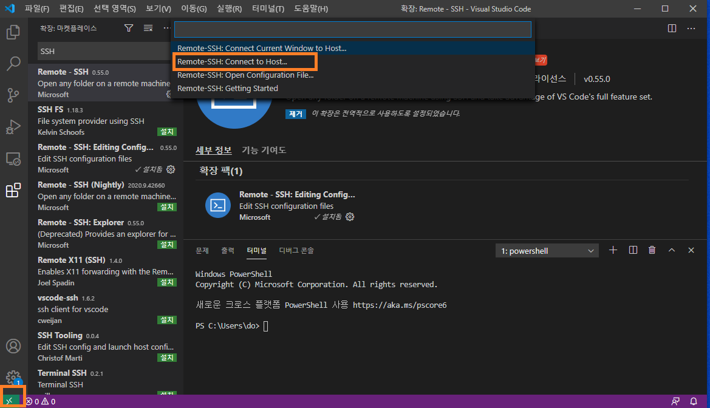
Task: Filter extensions with funnel icon
Action: click(129, 28)
